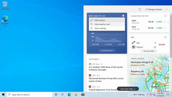This screenshot has width=172, height=97.
Task: Open Manage interests
Action: click(x=153, y=9)
